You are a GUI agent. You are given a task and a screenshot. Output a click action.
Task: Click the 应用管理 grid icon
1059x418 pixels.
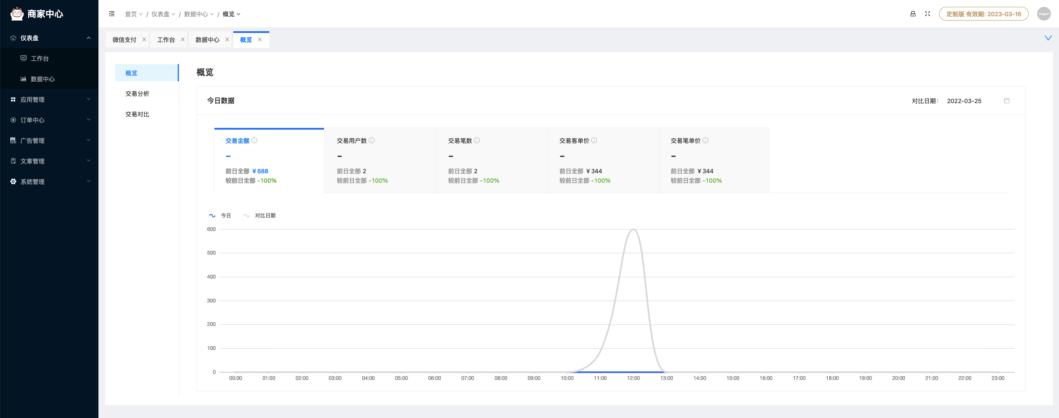tap(13, 99)
